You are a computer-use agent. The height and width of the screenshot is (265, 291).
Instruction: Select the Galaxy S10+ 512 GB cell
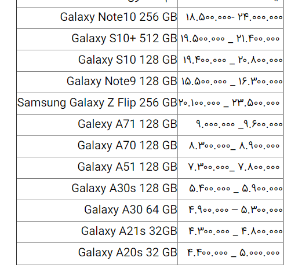97,39
